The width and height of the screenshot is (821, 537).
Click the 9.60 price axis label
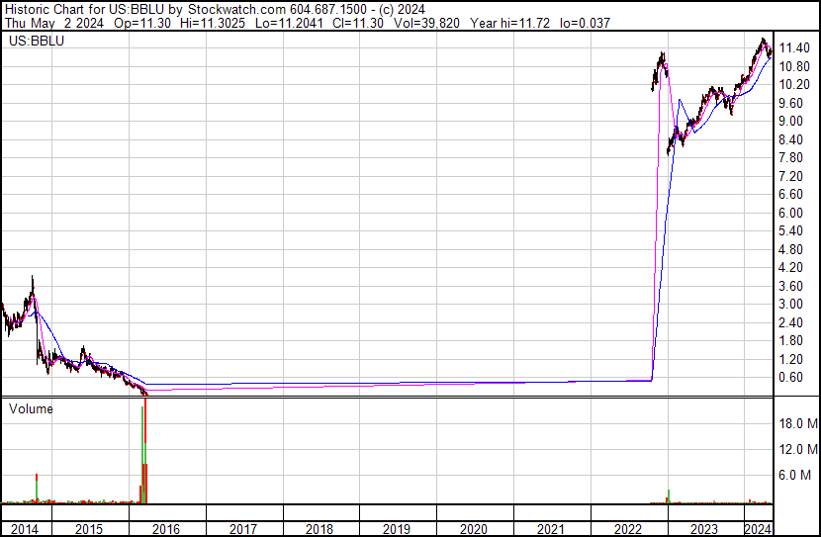click(790, 103)
